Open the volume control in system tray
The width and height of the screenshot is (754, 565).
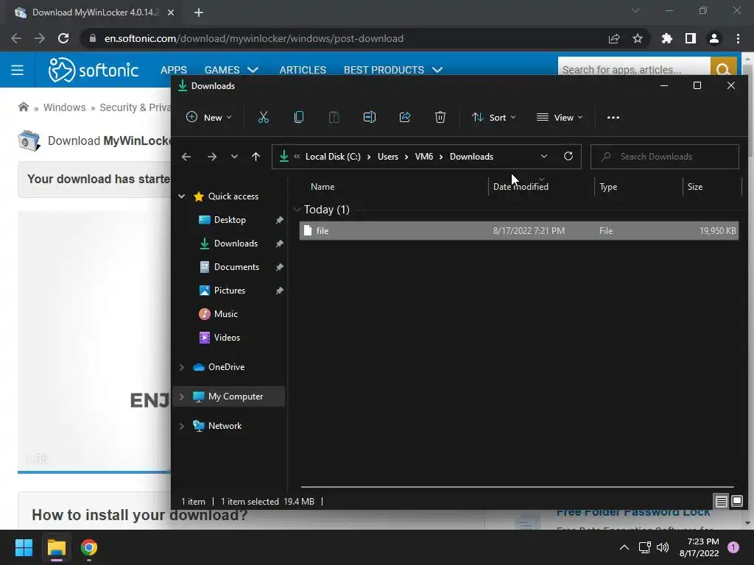tap(663, 547)
